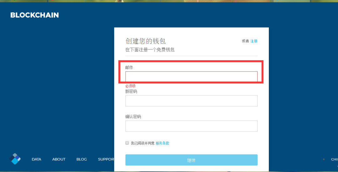Click the 必须项 required error text
The width and height of the screenshot is (338, 172).
(x=131, y=86)
